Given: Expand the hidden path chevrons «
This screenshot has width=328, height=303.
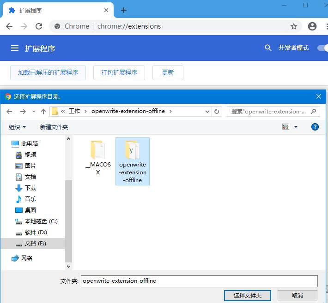Looking at the screenshot, I should (x=62, y=111).
